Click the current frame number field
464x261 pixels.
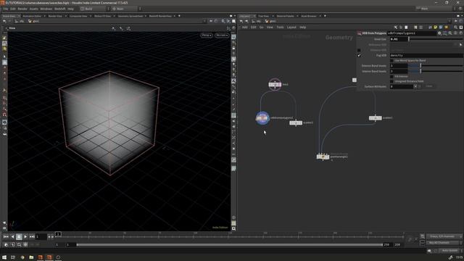pyautogui.click(x=41, y=237)
